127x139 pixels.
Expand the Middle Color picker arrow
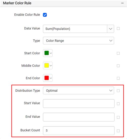[51, 66]
